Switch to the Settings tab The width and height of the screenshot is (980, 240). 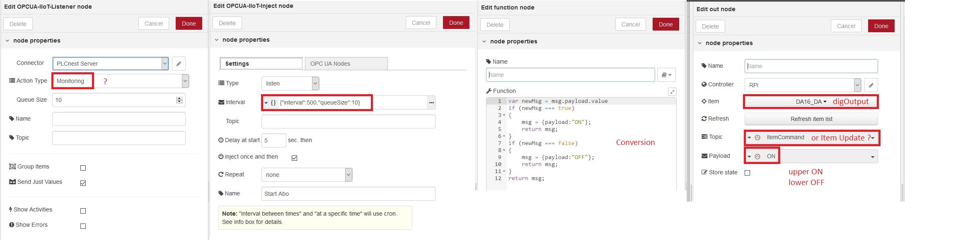[261, 64]
